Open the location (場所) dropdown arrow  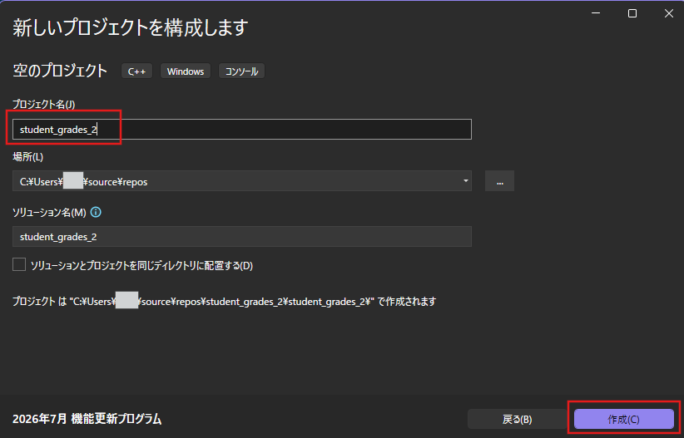pyautogui.click(x=465, y=181)
